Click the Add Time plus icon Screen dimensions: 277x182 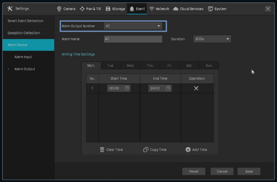[x=188, y=149]
